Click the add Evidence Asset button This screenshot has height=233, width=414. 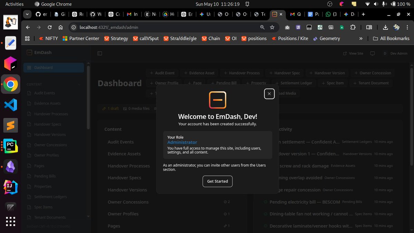pos(199,73)
